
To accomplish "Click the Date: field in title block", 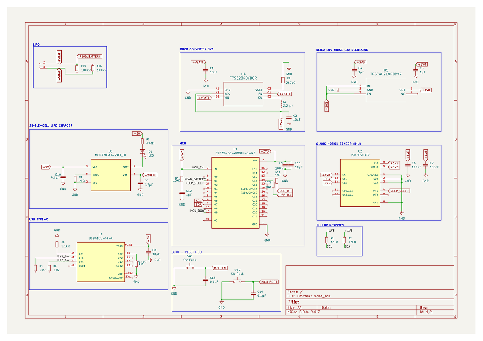I will tap(326, 307).
